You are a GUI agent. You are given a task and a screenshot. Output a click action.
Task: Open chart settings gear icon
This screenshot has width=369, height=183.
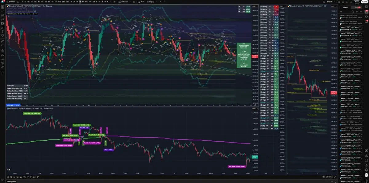pos(343,2)
